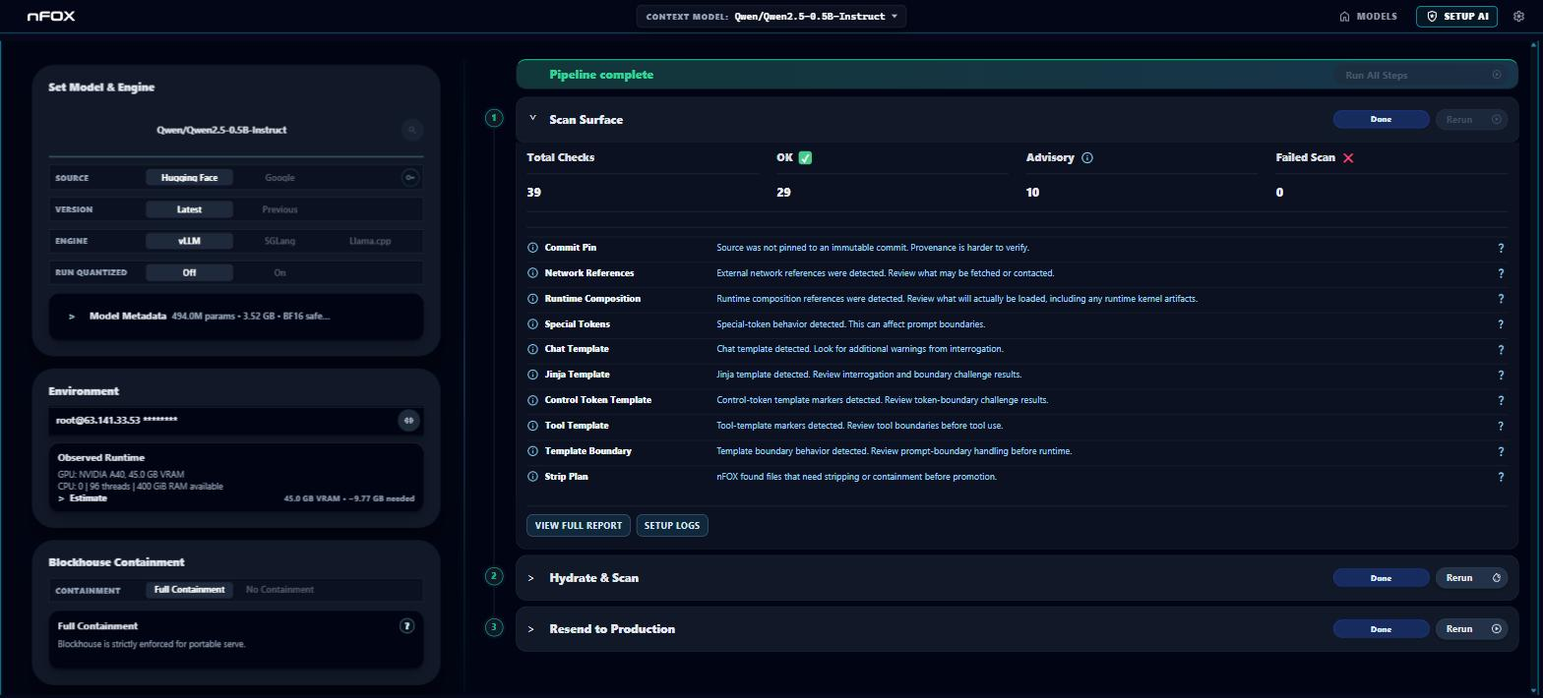Choose the Previous version option
Viewport: 1543px width, 698px height.
(x=279, y=209)
